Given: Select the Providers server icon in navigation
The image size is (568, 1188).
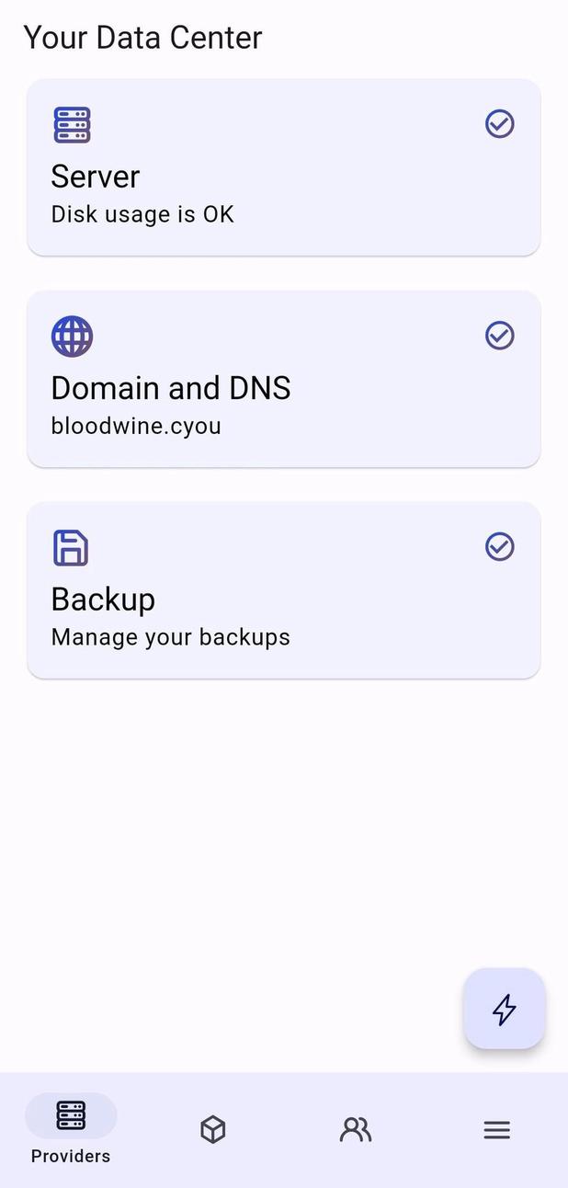Looking at the screenshot, I should (70, 1115).
